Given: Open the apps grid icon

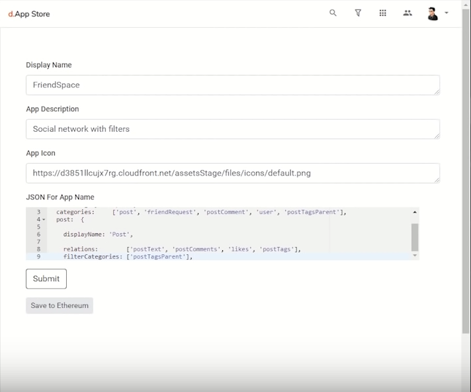Looking at the screenshot, I should (x=382, y=13).
